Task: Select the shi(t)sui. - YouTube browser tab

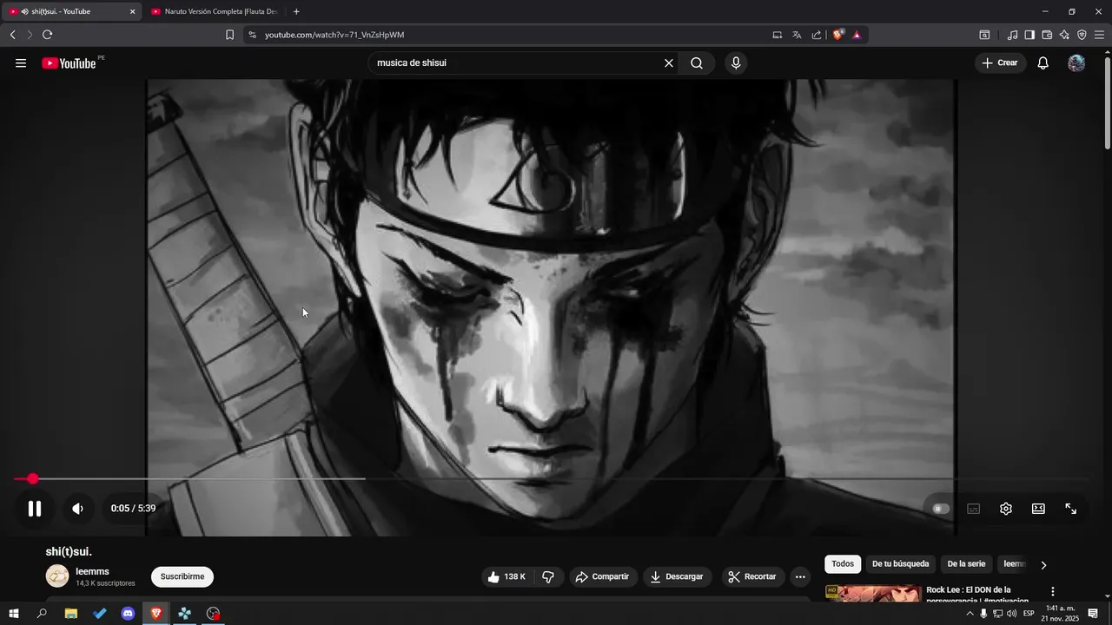Action: 71,11
